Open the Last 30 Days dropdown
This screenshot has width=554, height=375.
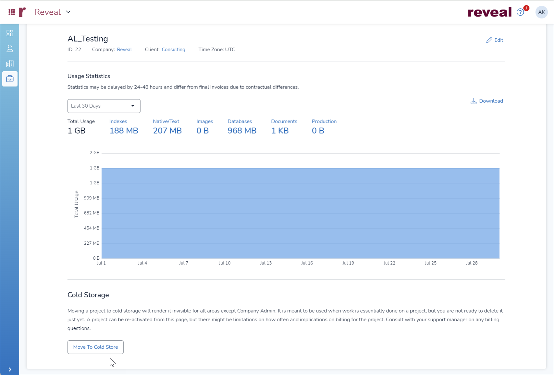[104, 106]
